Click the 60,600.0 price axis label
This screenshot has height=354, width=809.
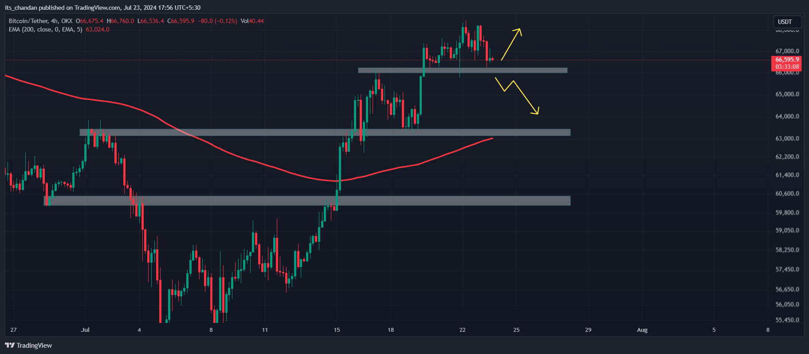(787, 193)
